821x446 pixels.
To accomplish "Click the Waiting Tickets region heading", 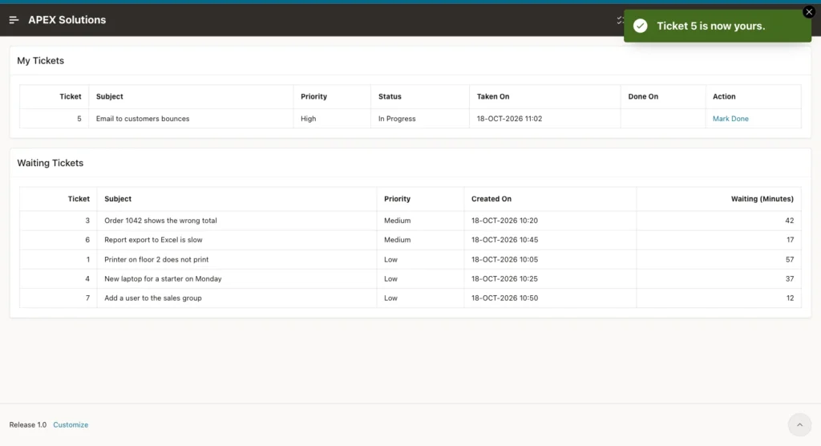I will 51,163.
